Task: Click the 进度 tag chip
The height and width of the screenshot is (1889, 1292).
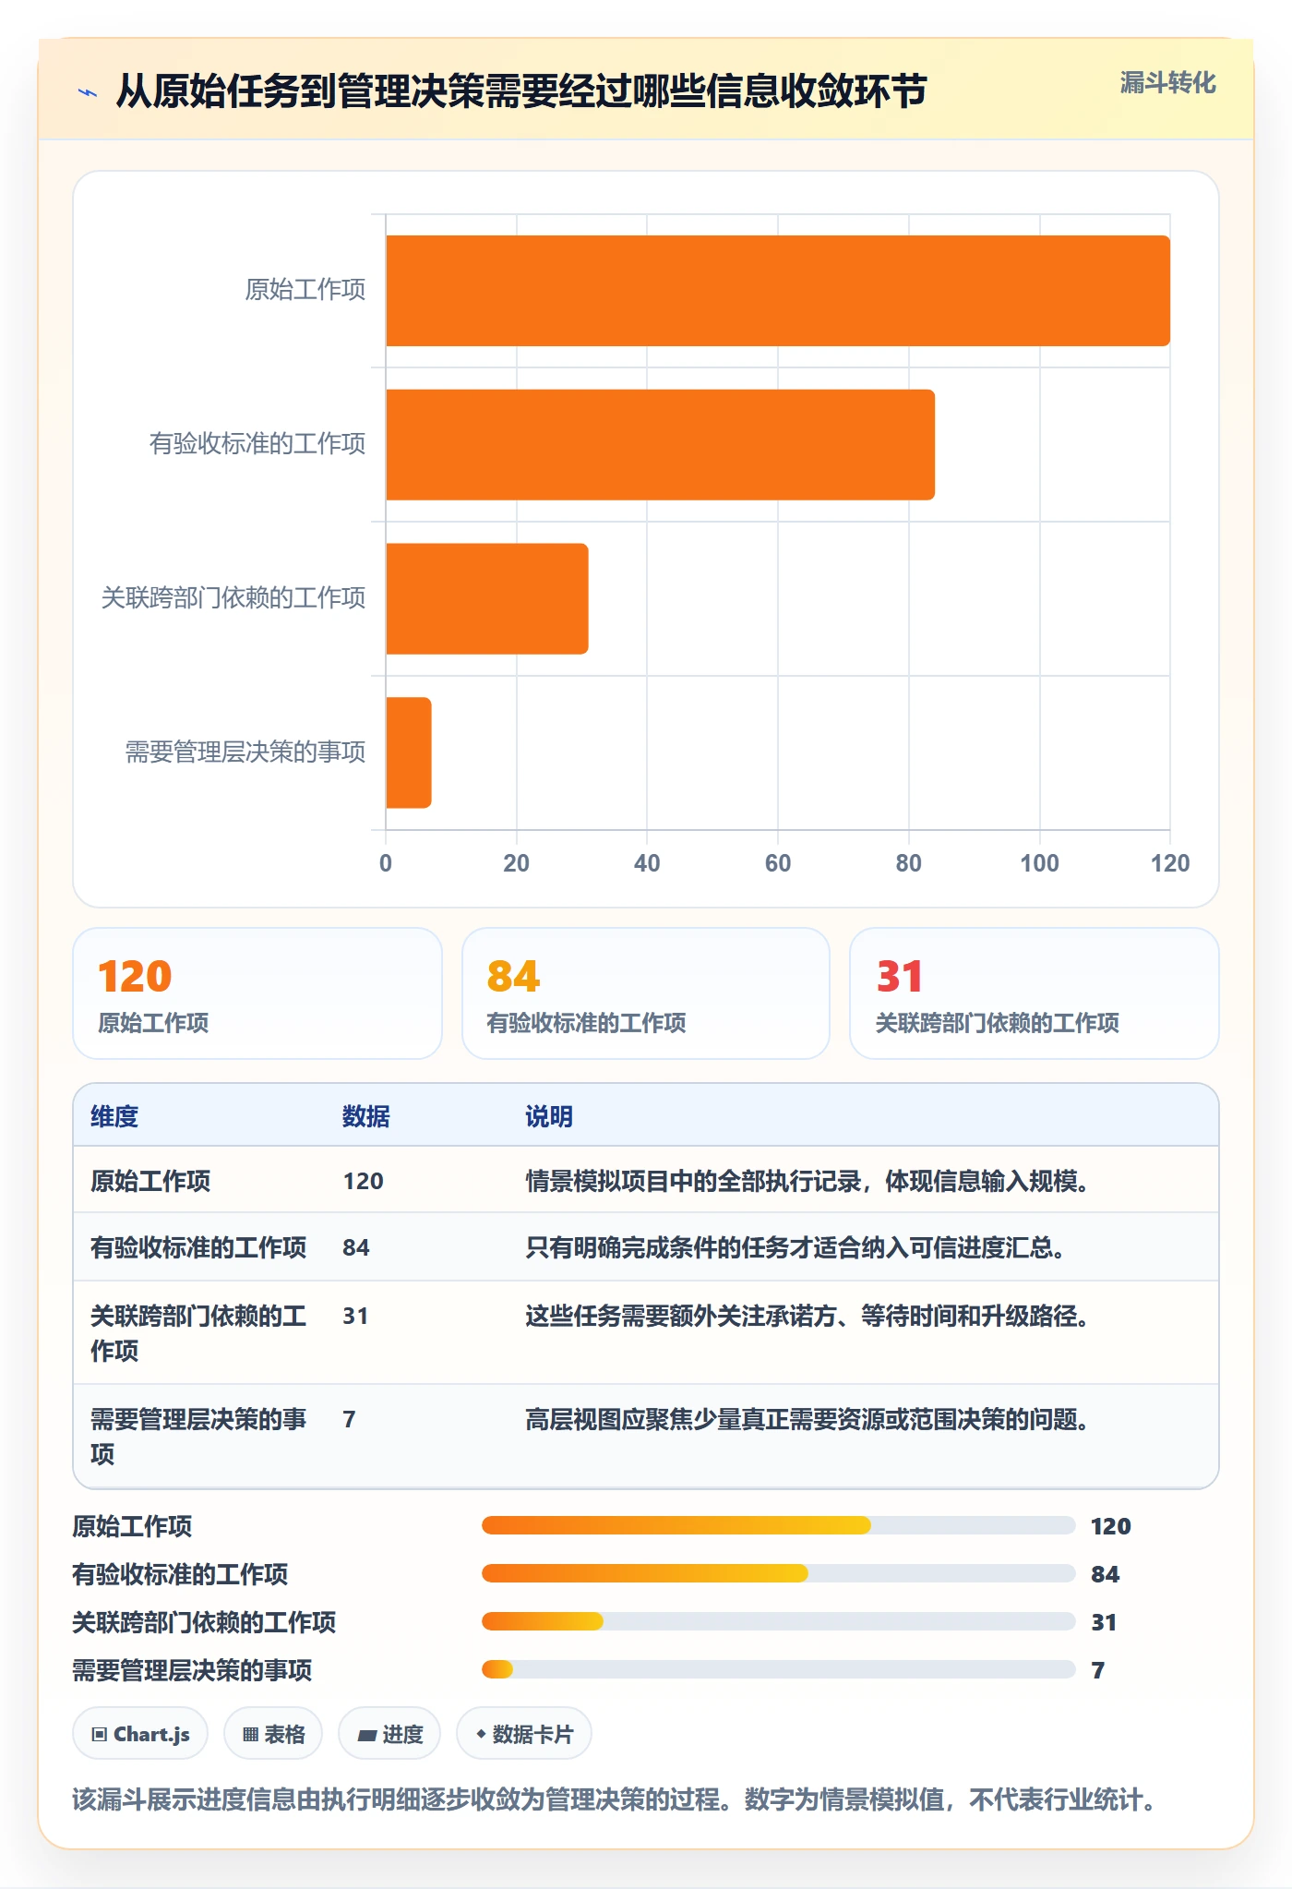Action: pyautogui.click(x=389, y=1734)
